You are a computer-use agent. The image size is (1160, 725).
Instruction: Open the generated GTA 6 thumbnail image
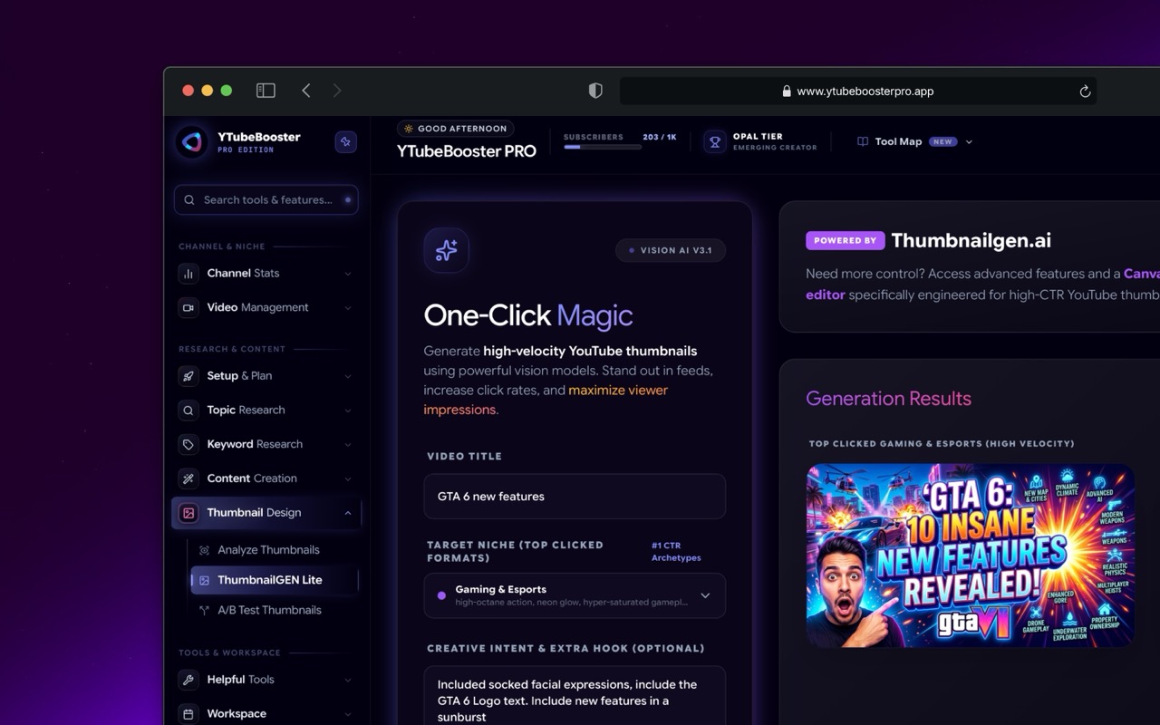971,556
